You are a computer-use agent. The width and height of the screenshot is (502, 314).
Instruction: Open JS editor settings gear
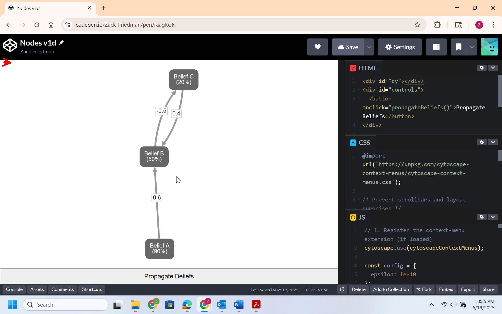(482, 217)
